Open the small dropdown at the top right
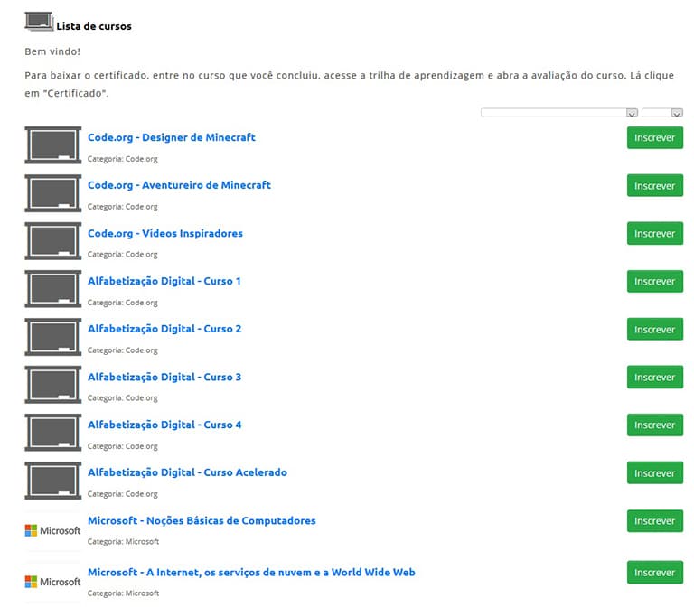Viewport: 694px width, 607px height. [661, 113]
